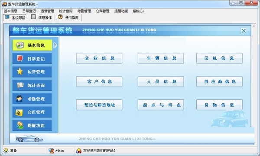Viewport: 260px width, 156px height.
Task: Expand arrow beside 基本信息
Action: (55, 45)
